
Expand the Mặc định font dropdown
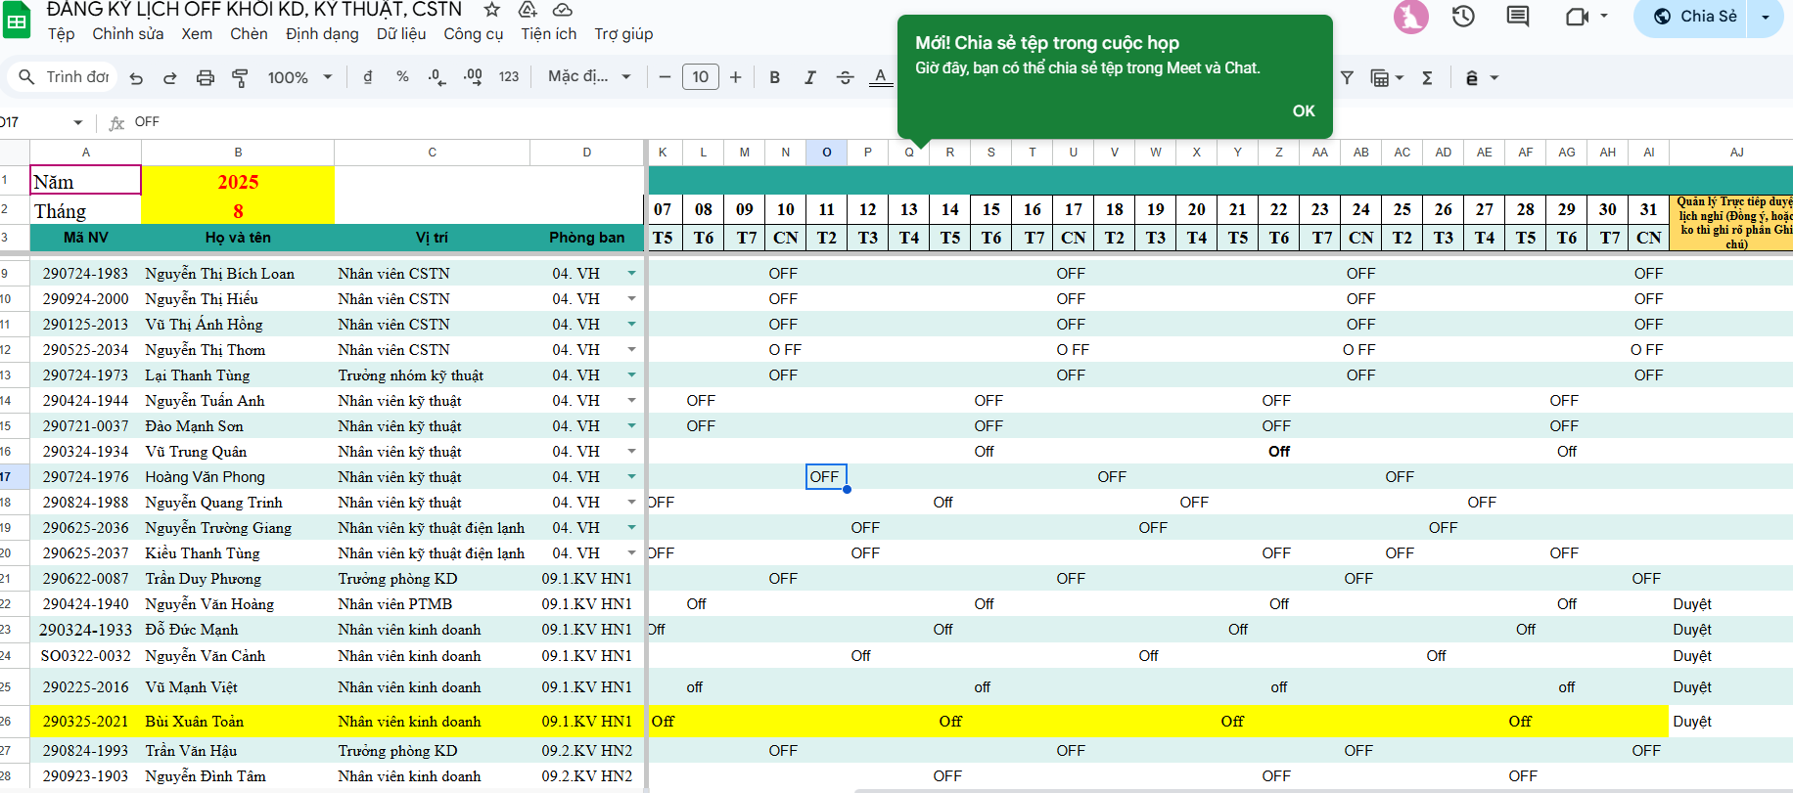(x=589, y=77)
